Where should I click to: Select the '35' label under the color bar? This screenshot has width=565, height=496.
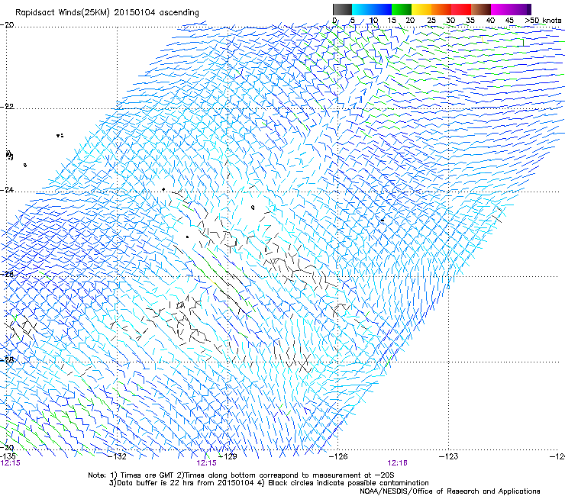[x=470, y=20]
